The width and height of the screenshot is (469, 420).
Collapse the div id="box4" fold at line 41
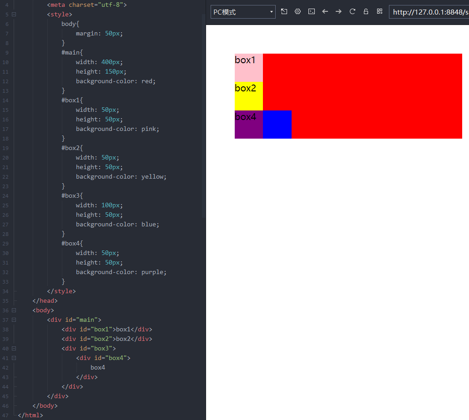coord(14,358)
